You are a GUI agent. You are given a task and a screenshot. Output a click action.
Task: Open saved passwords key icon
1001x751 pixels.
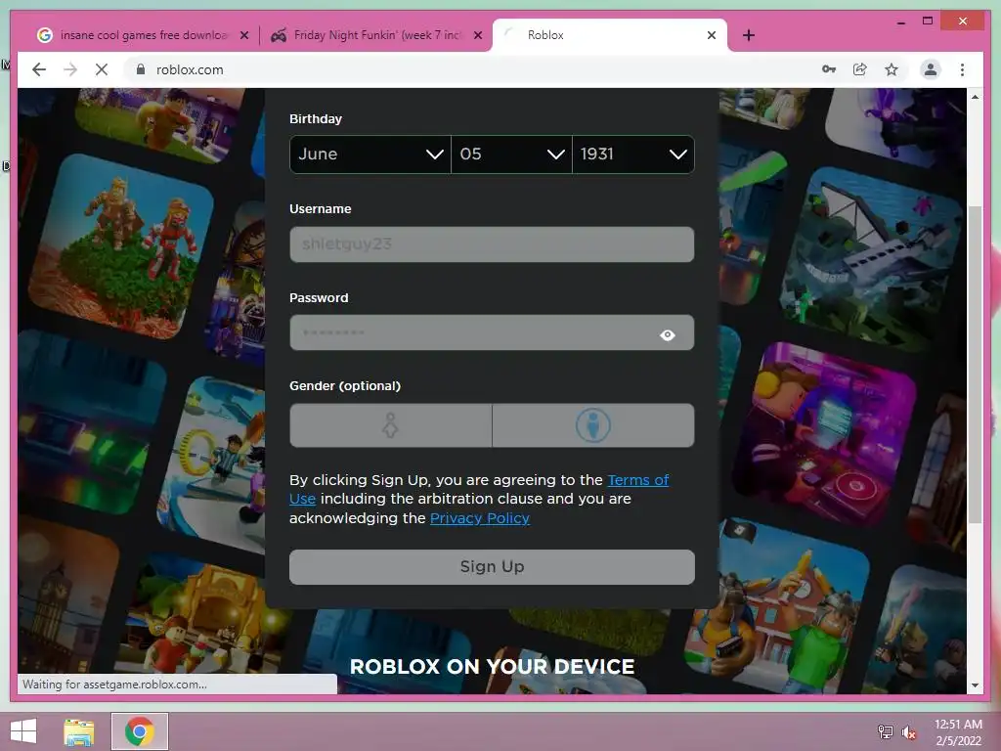[x=829, y=69]
